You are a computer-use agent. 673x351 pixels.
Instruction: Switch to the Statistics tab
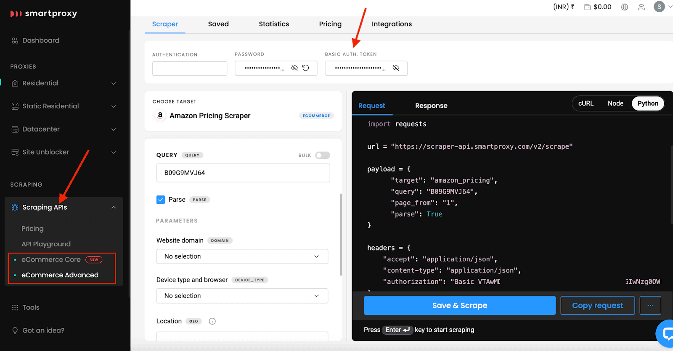pyautogui.click(x=274, y=24)
